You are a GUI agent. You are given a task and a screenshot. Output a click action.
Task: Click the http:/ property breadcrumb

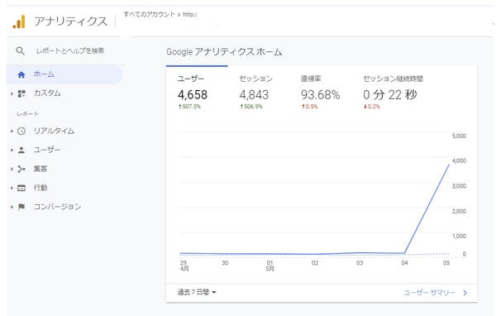tap(190, 14)
